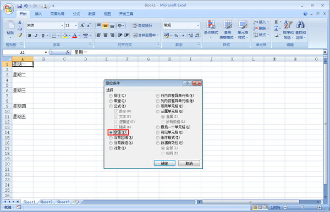The height and width of the screenshot is (212, 330).
Task: Click the AutoSum sigma icon
Action: click(x=276, y=22)
